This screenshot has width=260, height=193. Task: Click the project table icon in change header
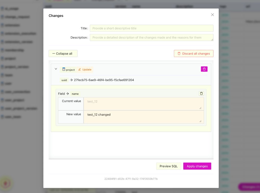point(64,69)
